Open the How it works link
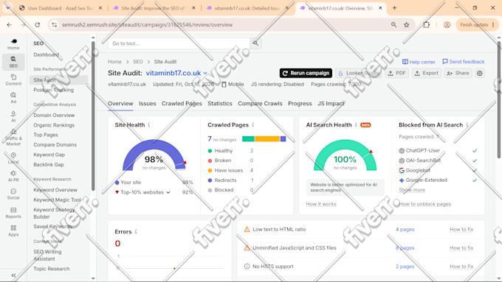 pyautogui.click(x=321, y=204)
